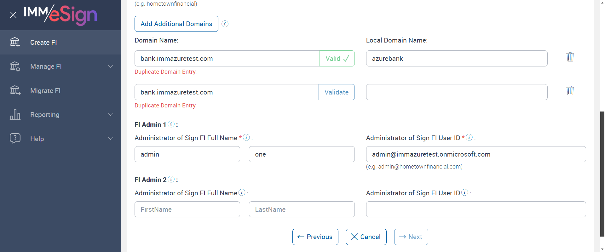Screen dimensions: 605x252
Task: Expand the Reporting submenu chevron
Action: pyautogui.click(x=111, y=115)
